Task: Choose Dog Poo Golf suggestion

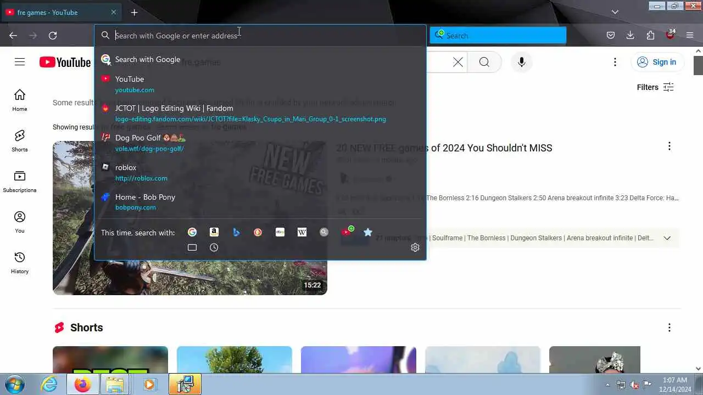Action: click(x=260, y=143)
